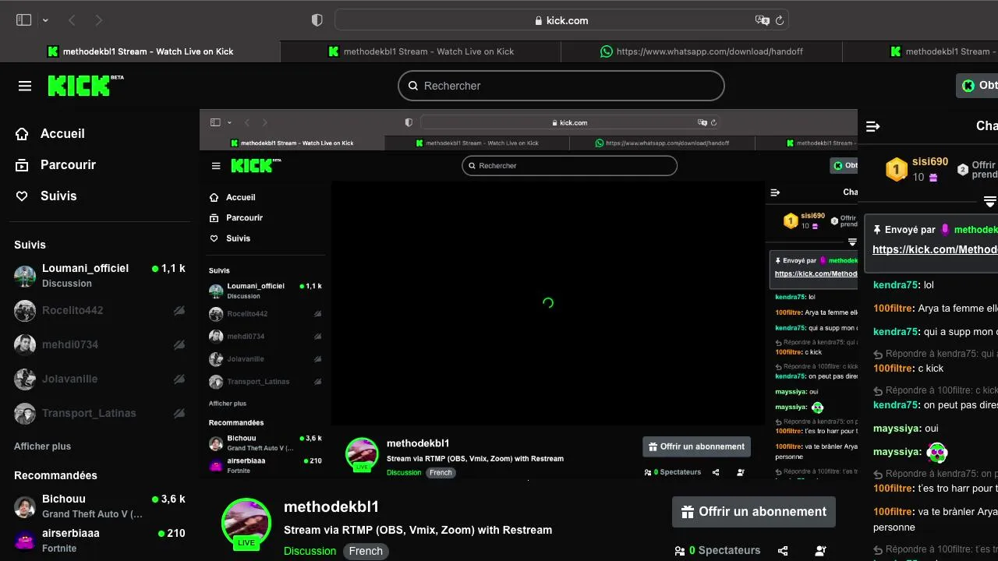Click the share icon beside Spectateurs
The height and width of the screenshot is (561, 998).
(783, 551)
